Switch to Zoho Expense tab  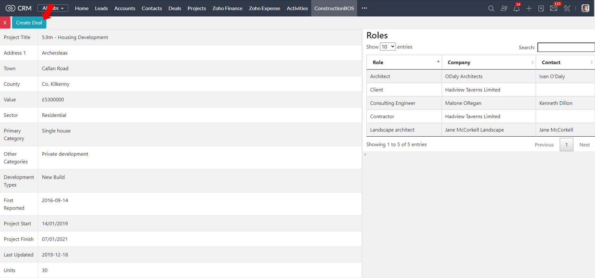point(264,8)
